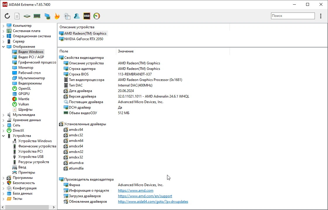
Task: Click the right arrow of the tree scrollbar
Action: coord(53,207)
